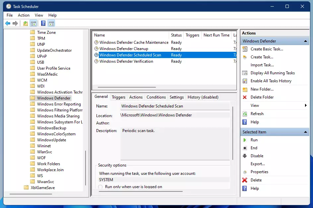Click the Triggers column header
The width and height of the screenshot is (313, 208).
pyautogui.click(x=192, y=35)
